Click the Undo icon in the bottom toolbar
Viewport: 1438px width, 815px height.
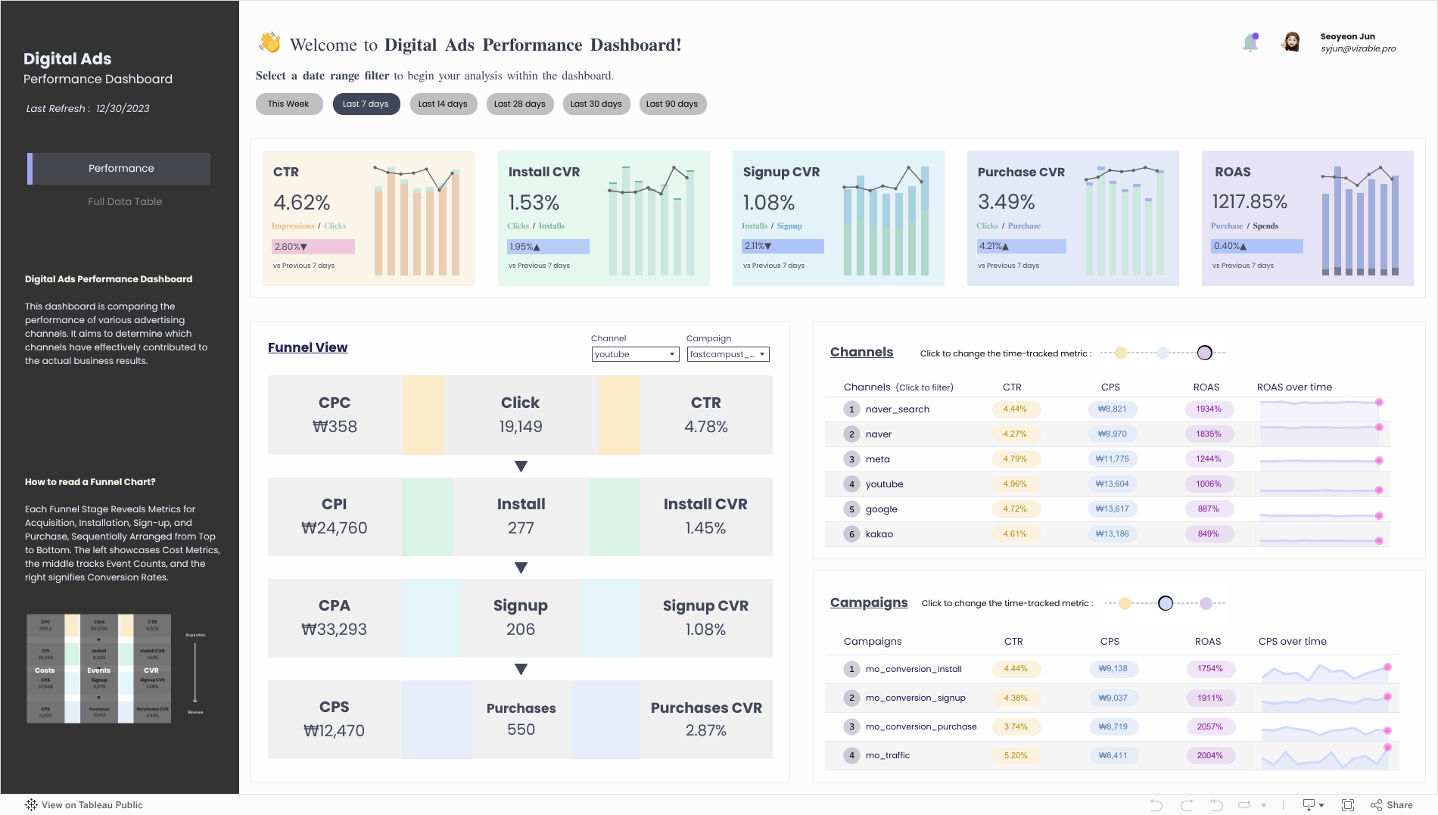click(1158, 804)
